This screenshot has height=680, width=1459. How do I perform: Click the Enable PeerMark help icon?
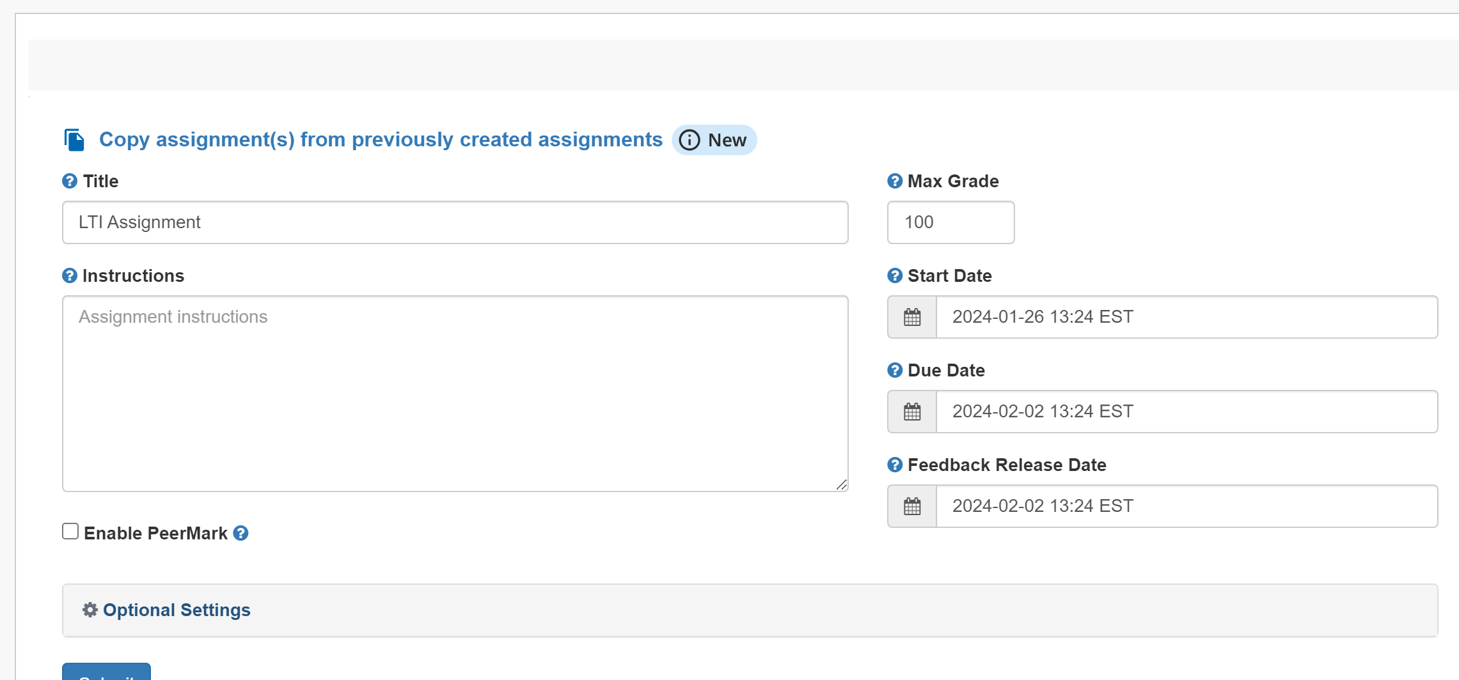(241, 533)
